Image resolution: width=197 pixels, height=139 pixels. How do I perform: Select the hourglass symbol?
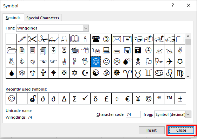64,51
